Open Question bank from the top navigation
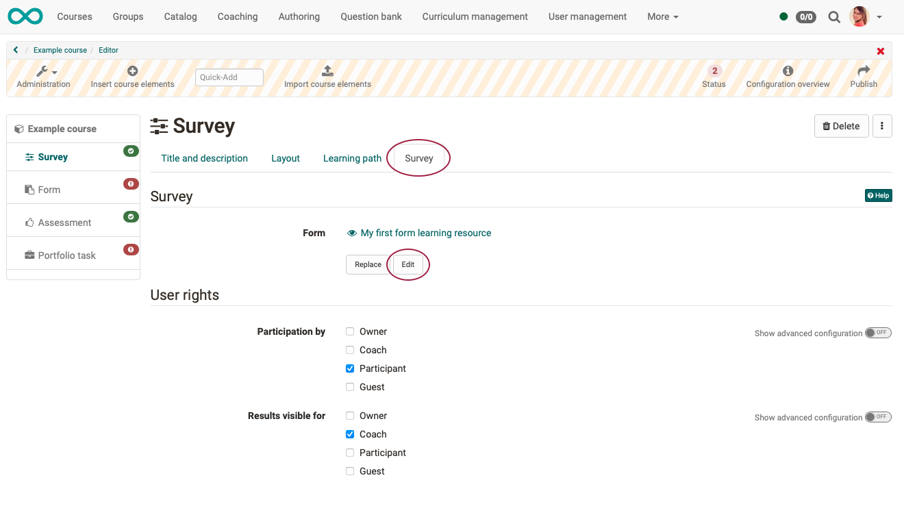This screenshot has height=506, width=904. pos(371,16)
